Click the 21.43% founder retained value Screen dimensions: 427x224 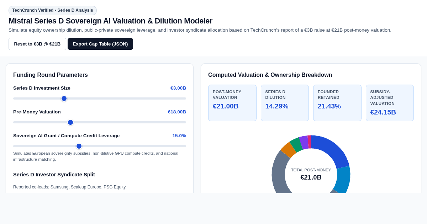(x=329, y=106)
